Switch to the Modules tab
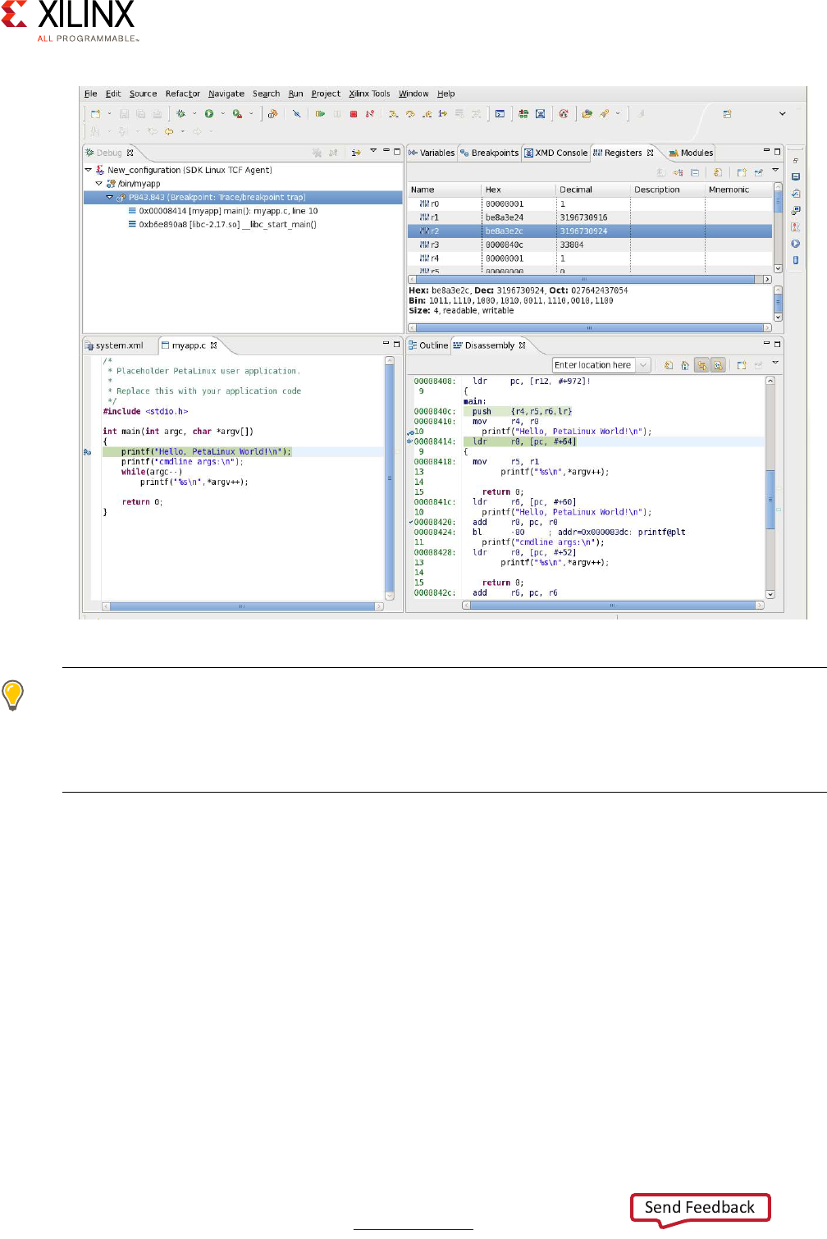827x1239 pixels. [691, 153]
